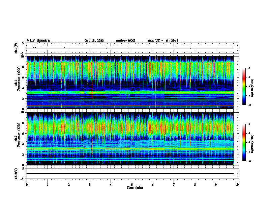
Task: Click the "station=MOS" label
Action: [125, 41]
